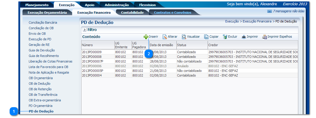Click the Excluir trash bin icon

pos(225,37)
